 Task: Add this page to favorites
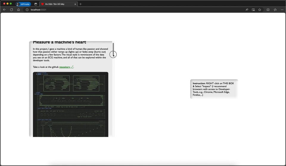coord(259,10)
